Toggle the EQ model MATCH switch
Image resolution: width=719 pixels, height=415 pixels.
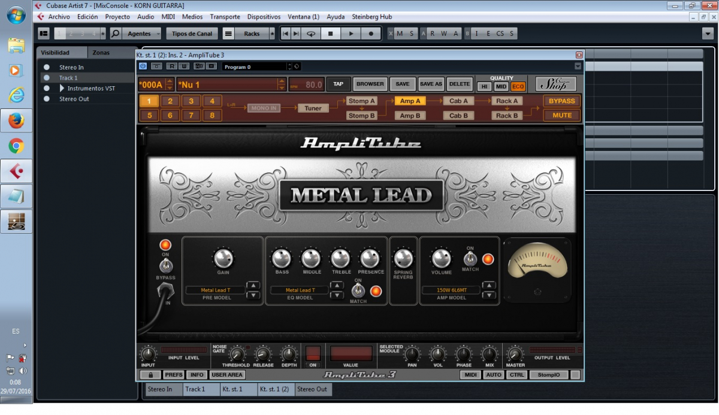tap(358, 291)
